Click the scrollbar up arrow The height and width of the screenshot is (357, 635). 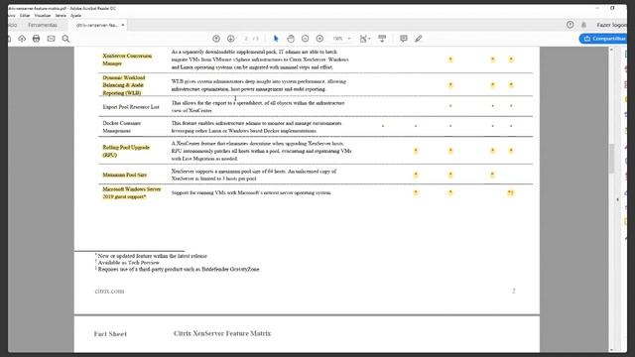[611, 50]
